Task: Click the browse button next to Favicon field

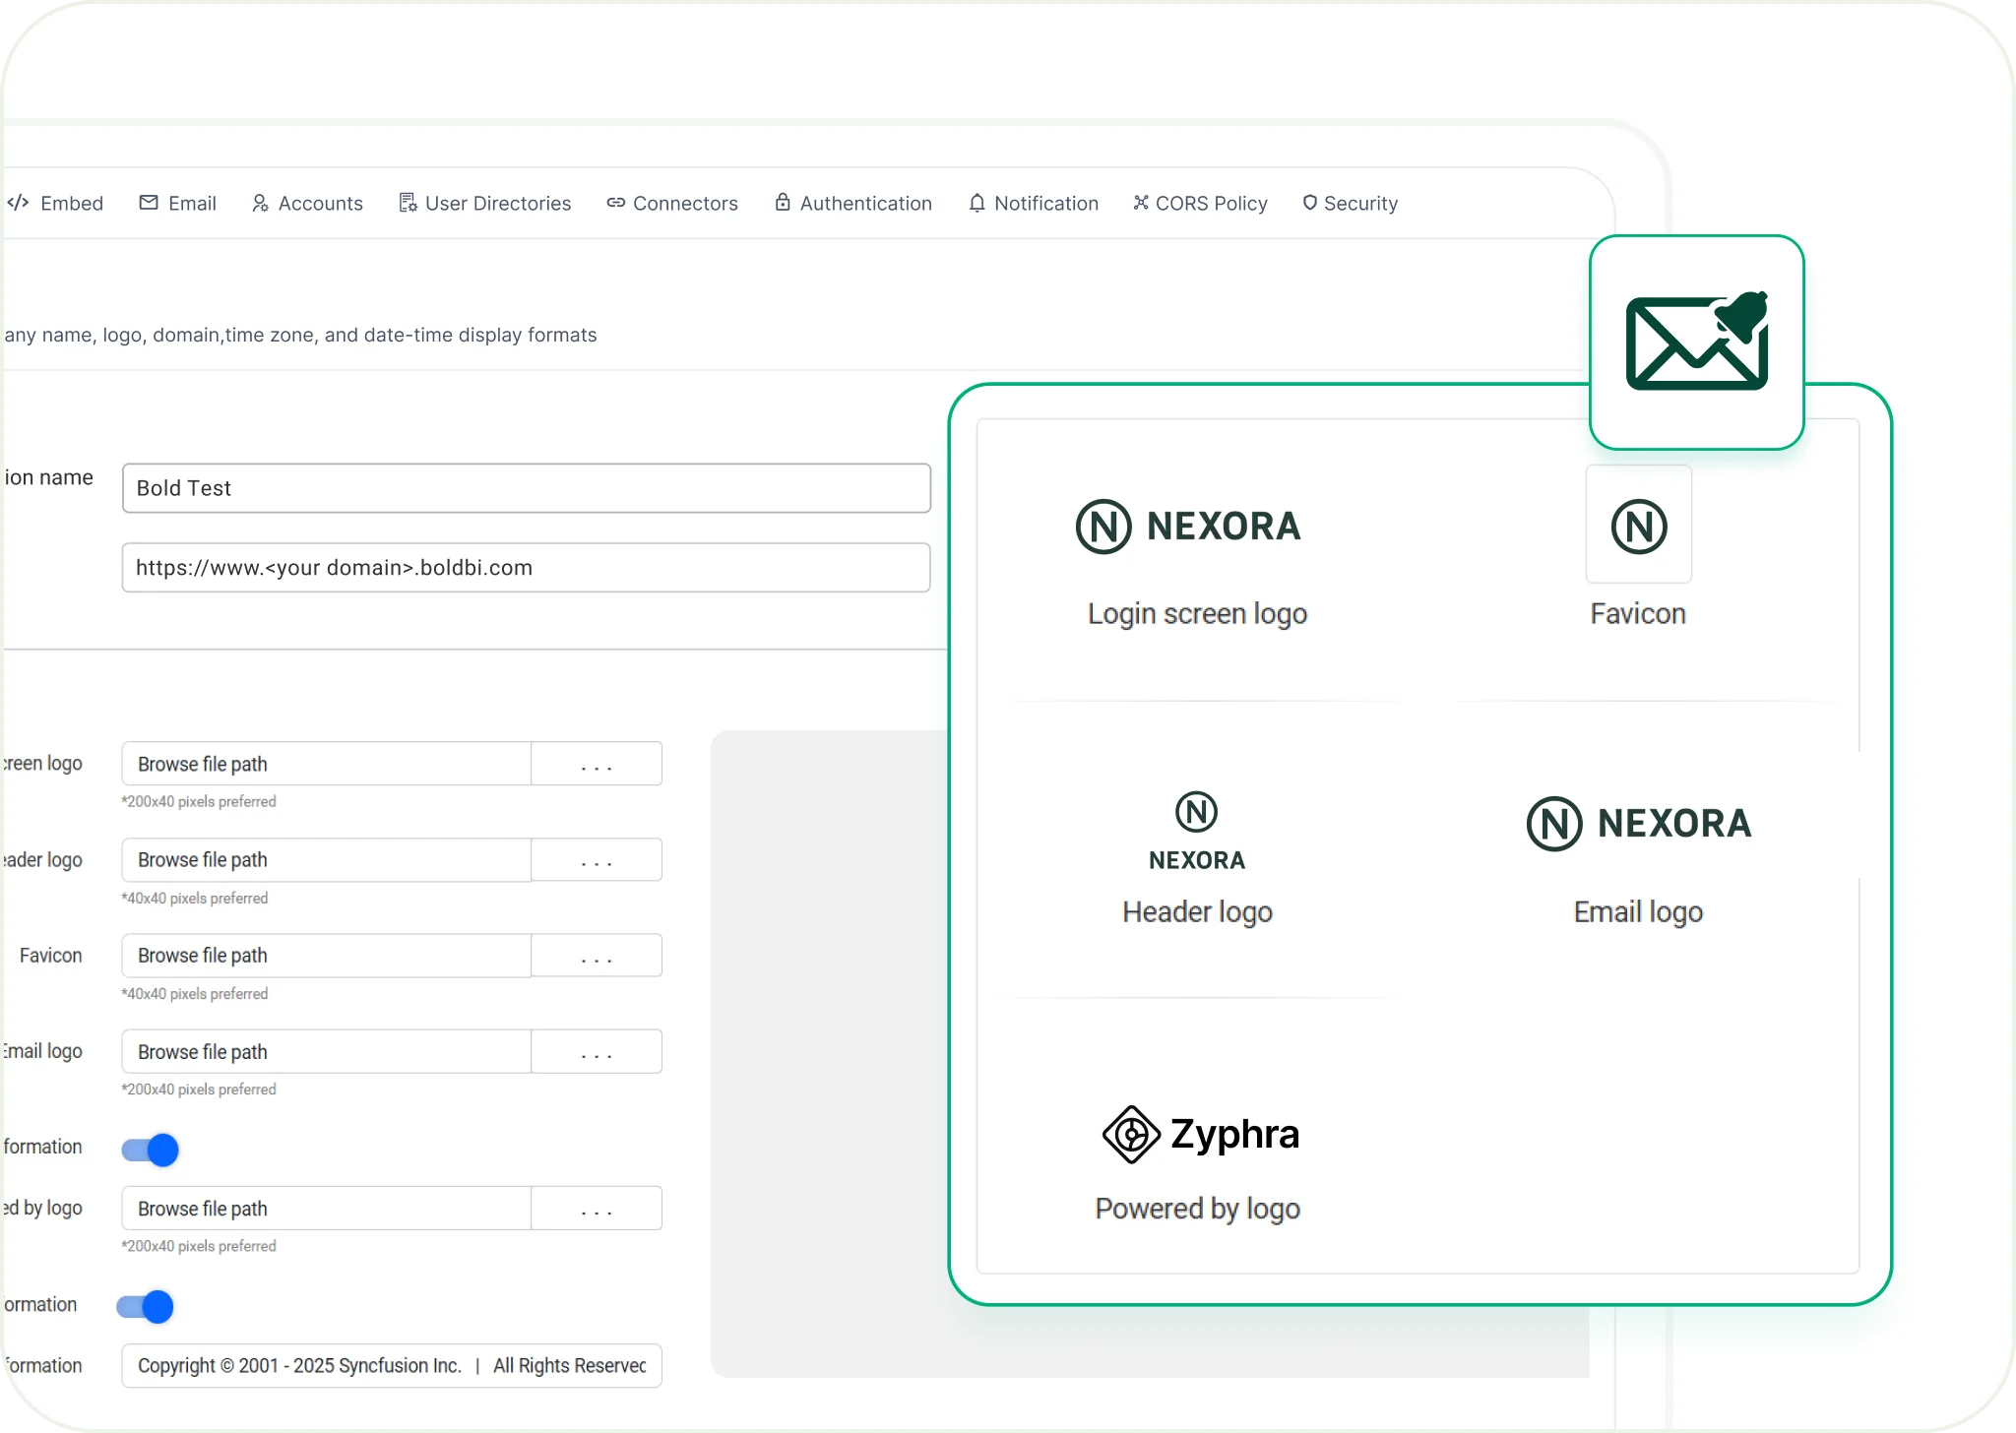Action: [x=597, y=955]
